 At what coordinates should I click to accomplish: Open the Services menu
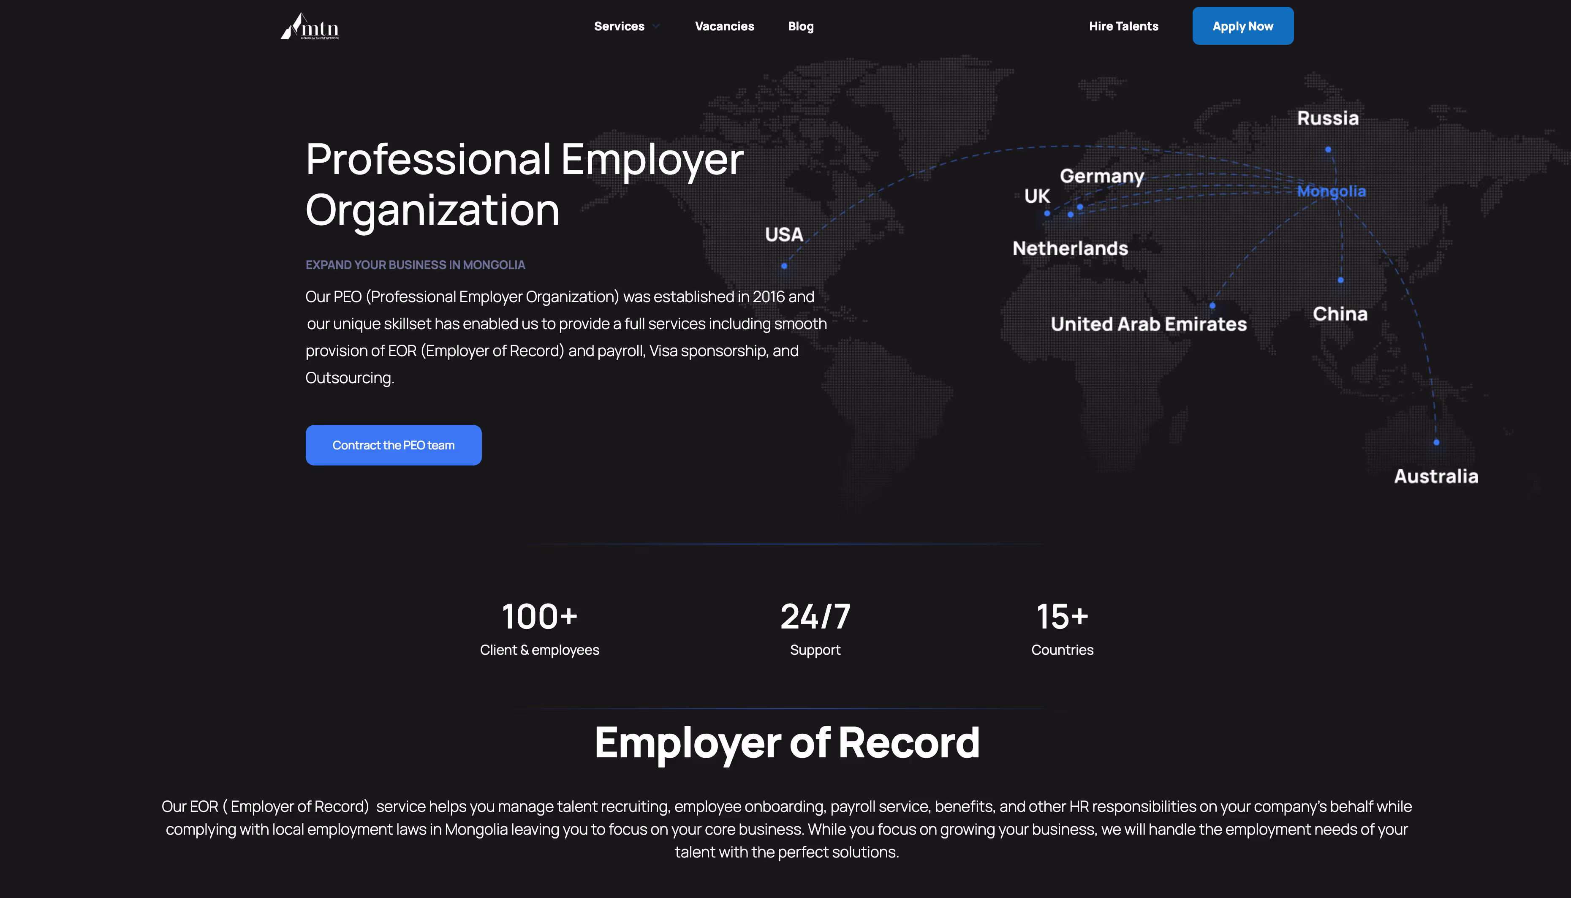tap(618, 27)
